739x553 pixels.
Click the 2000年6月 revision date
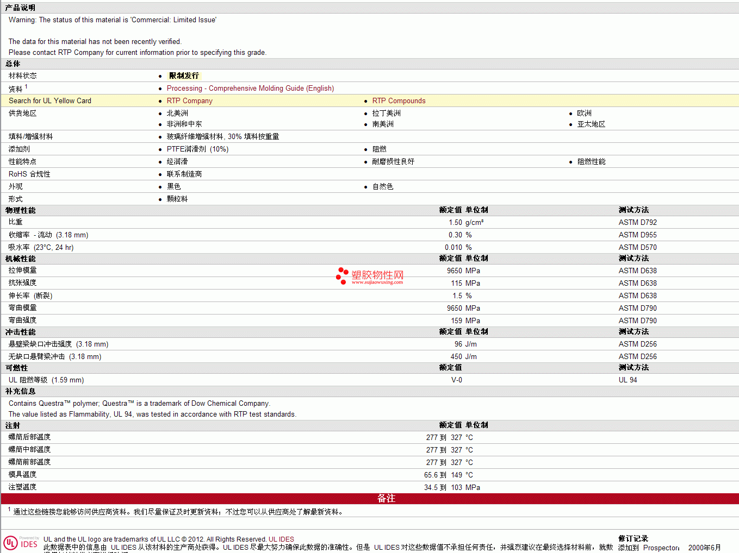704,548
